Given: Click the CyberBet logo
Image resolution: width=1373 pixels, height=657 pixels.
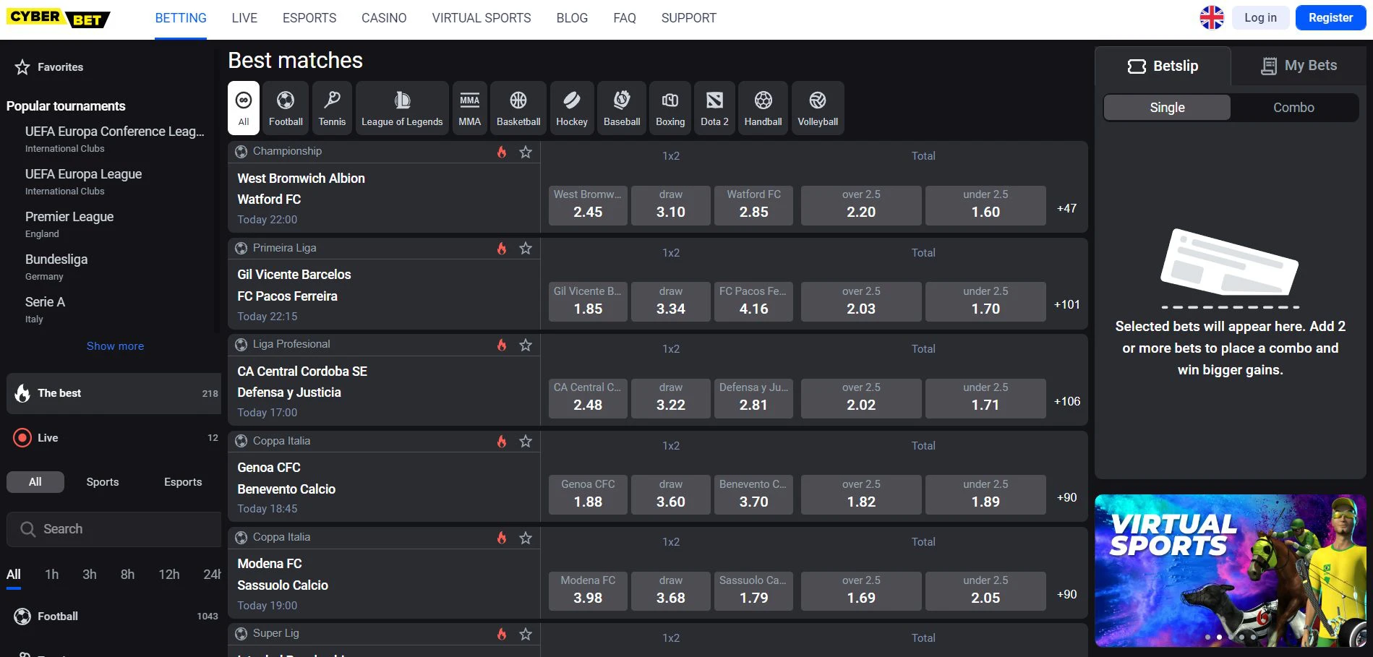Looking at the screenshot, I should pos(59,17).
